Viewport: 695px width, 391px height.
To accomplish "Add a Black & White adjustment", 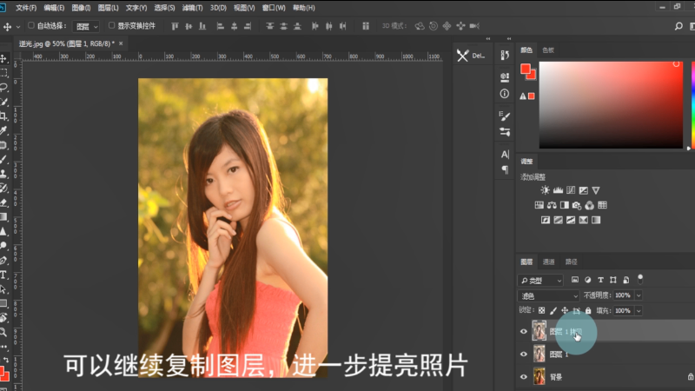I will click(x=564, y=205).
